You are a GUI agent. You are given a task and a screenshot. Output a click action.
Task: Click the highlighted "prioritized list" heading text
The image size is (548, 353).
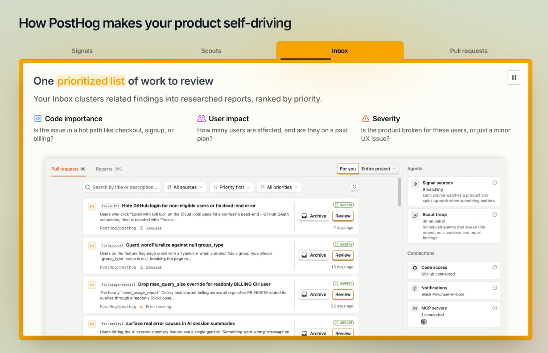point(91,81)
